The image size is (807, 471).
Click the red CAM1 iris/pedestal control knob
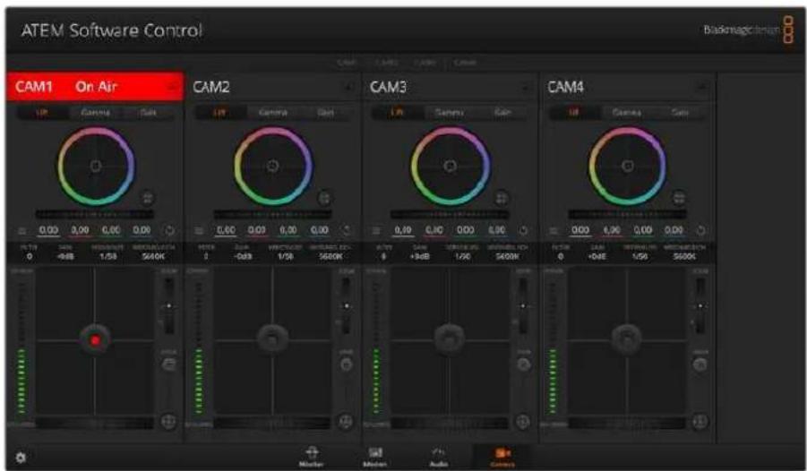(95, 339)
